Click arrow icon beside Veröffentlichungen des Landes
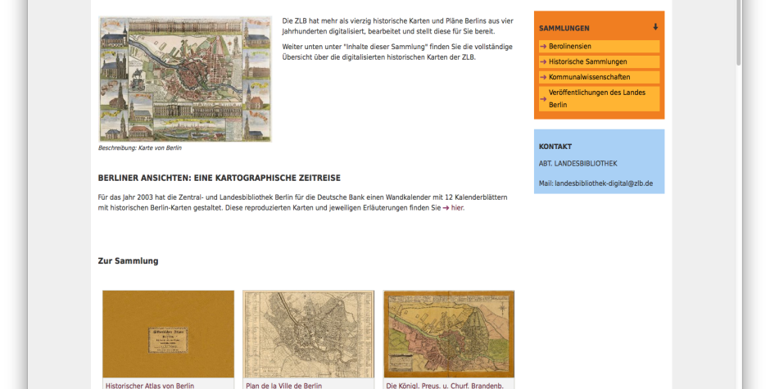 click(543, 99)
